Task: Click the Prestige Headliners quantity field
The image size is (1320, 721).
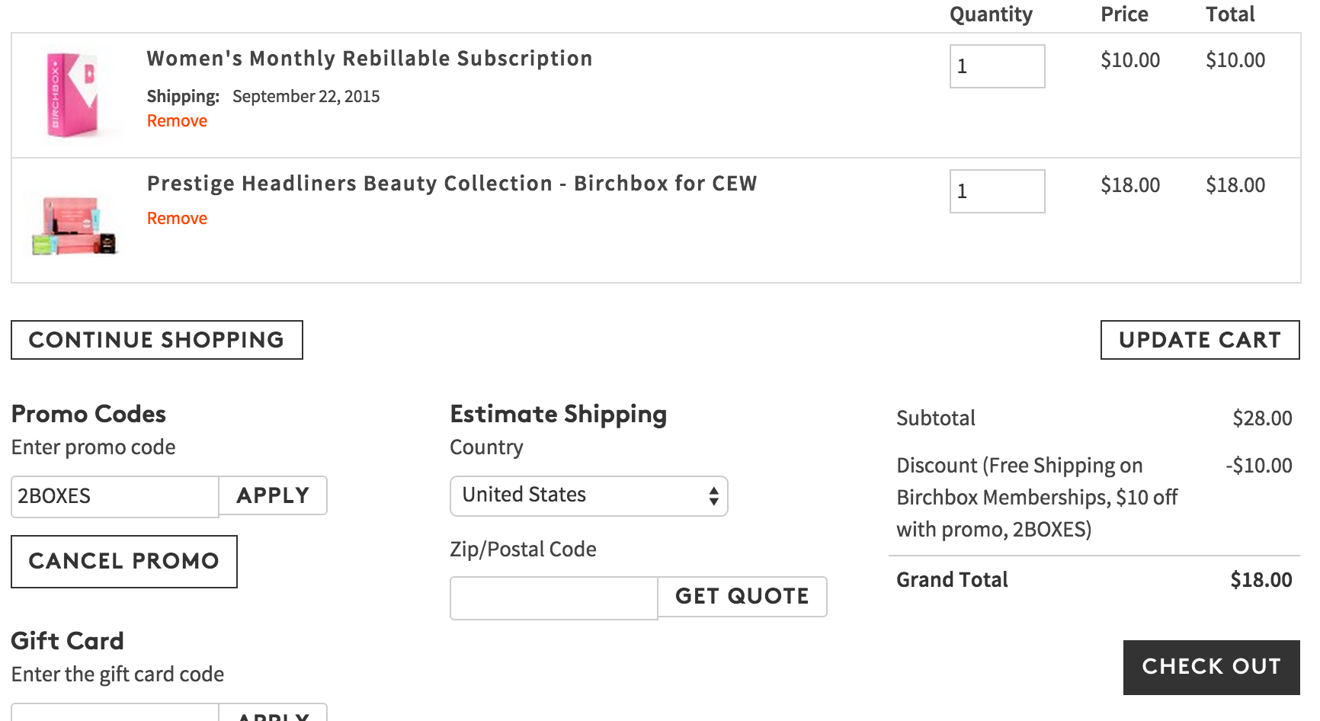Action: pyautogui.click(x=997, y=191)
